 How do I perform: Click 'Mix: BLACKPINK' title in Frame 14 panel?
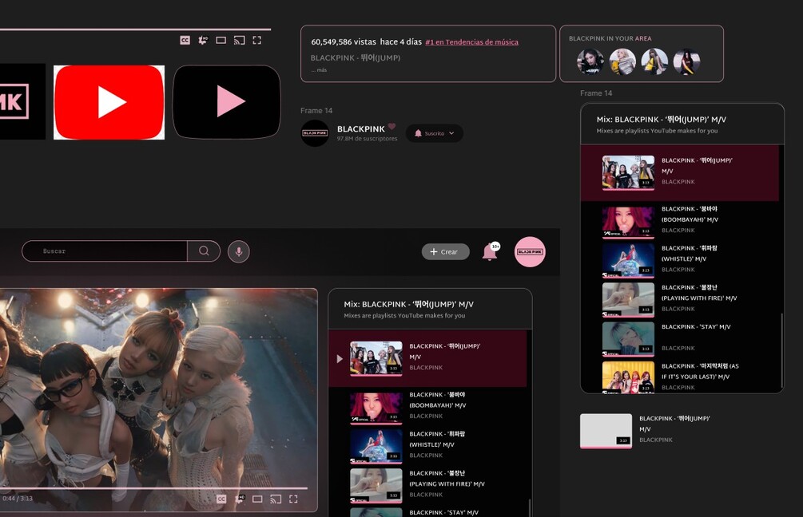[x=661, y=119]
